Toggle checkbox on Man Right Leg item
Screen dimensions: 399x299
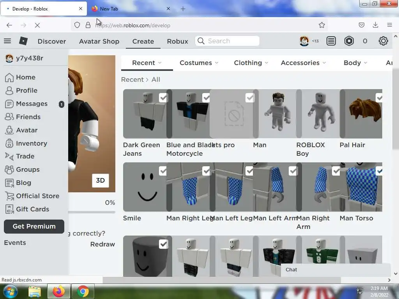coord(206,171)
